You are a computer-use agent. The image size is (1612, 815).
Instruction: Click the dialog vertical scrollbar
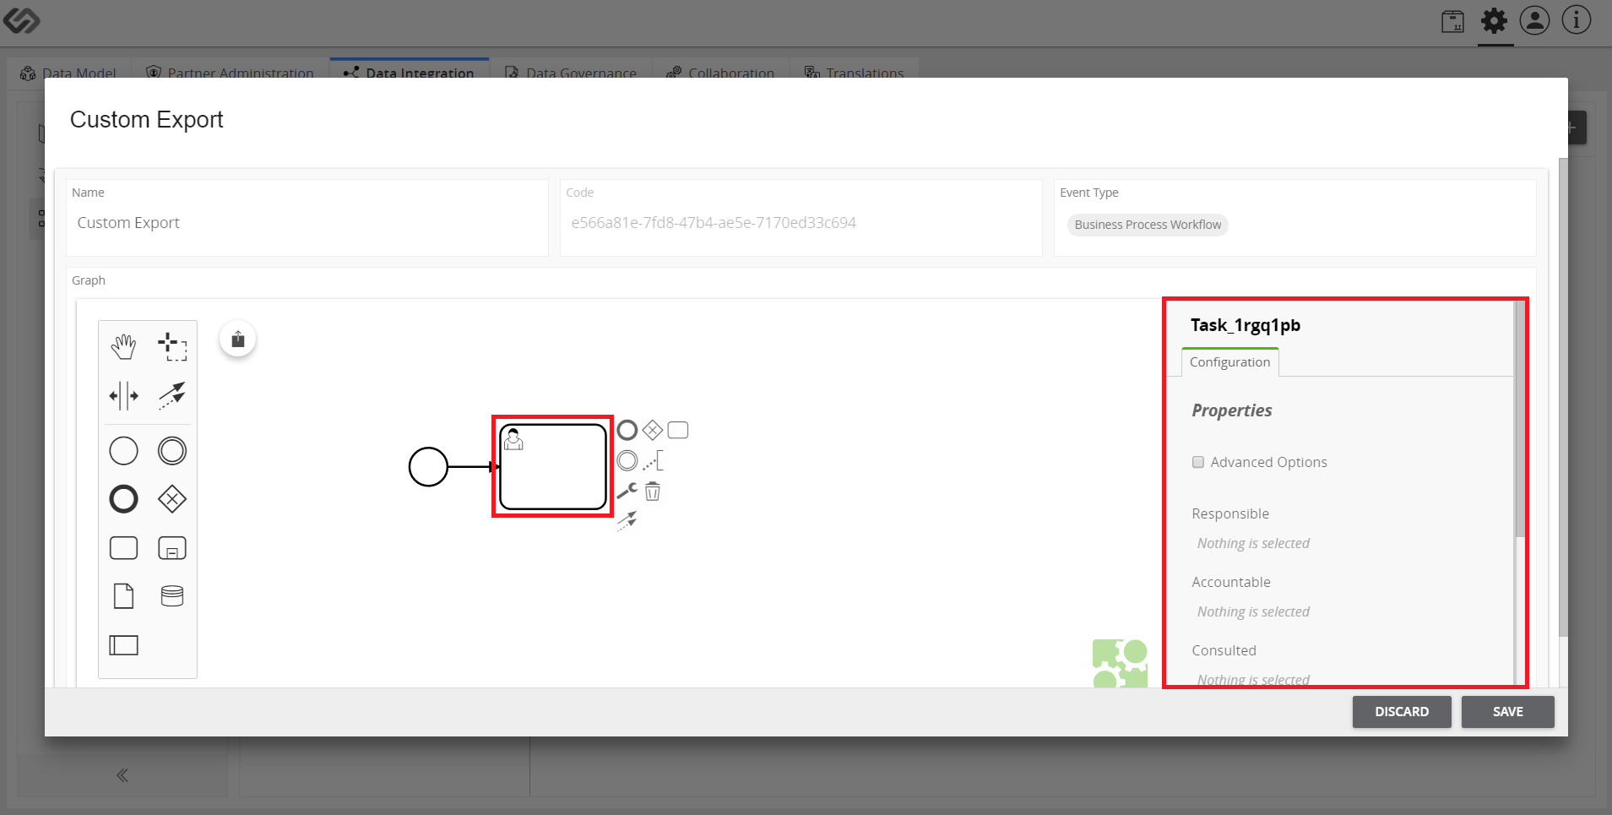(x=1563, y=397)
